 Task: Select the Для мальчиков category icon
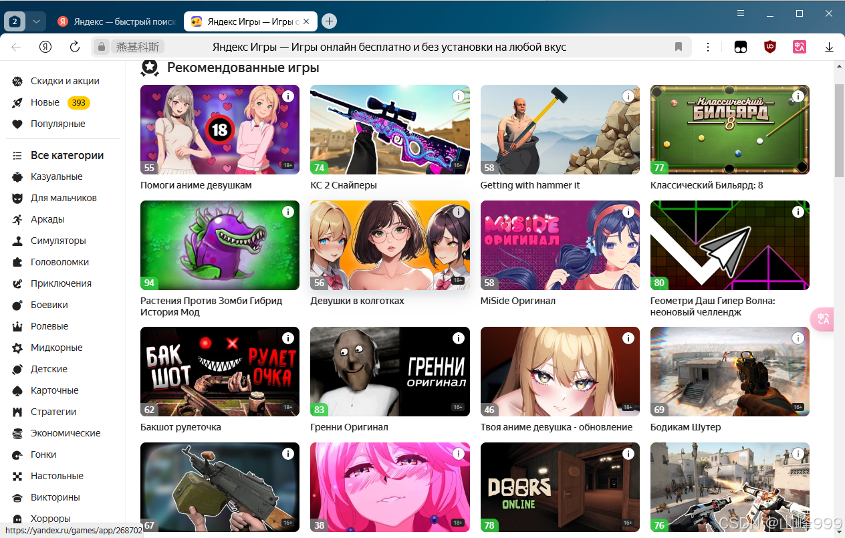pyautogui.click(x=18, y=198)
